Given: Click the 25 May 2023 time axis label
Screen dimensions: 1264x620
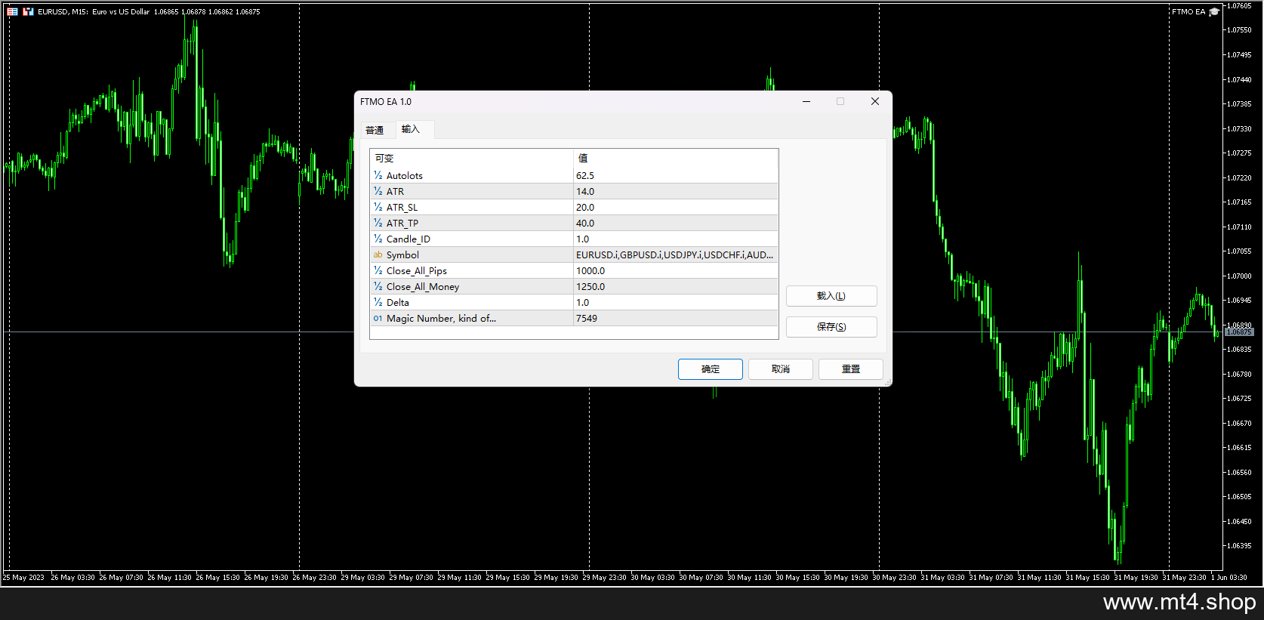Looking at the screenshot, I should tap(23, 578).
